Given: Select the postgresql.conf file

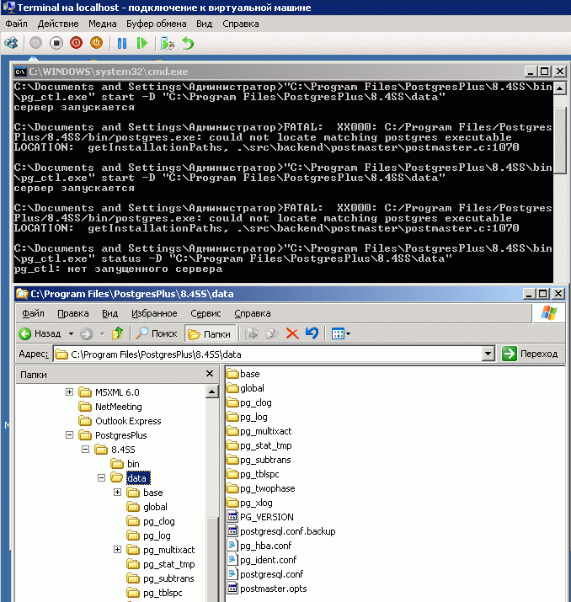Looking at the screenshot, I should [x=265, y=574].
